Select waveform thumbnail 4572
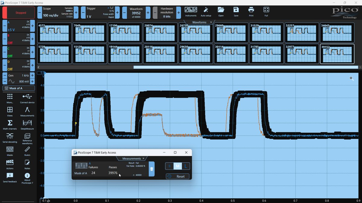Image resolution: width=362 pixels, height=203 pixels. (x=54, y=32)
